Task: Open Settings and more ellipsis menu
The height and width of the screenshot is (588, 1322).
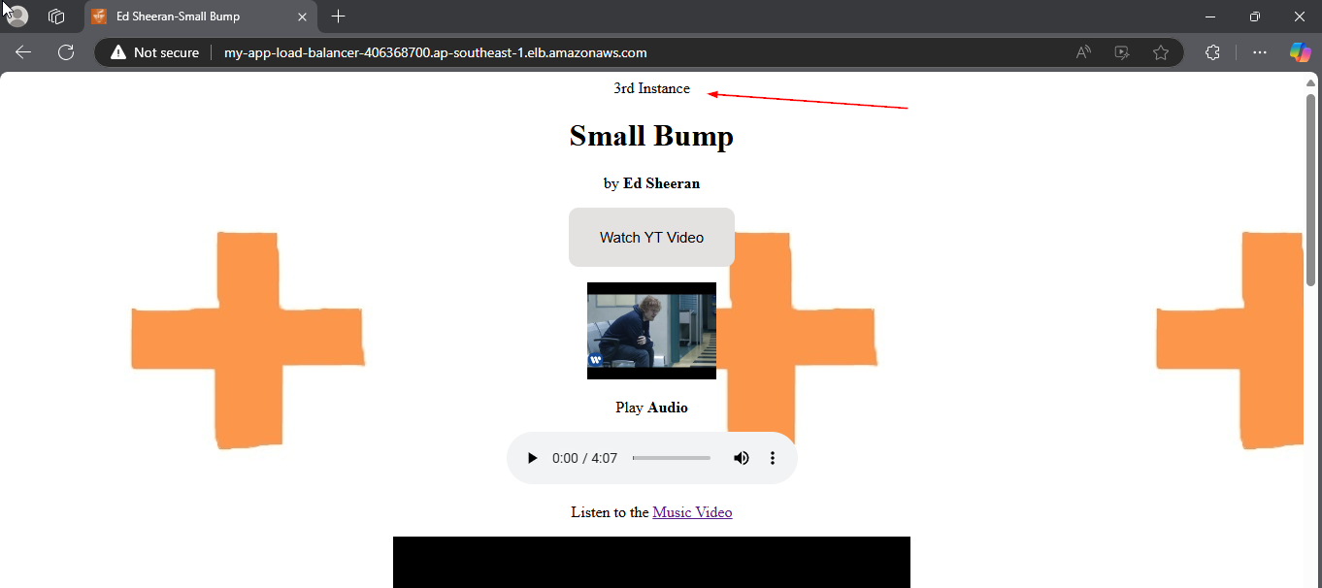Action: pyautogui.click(x=1260, y=52)
